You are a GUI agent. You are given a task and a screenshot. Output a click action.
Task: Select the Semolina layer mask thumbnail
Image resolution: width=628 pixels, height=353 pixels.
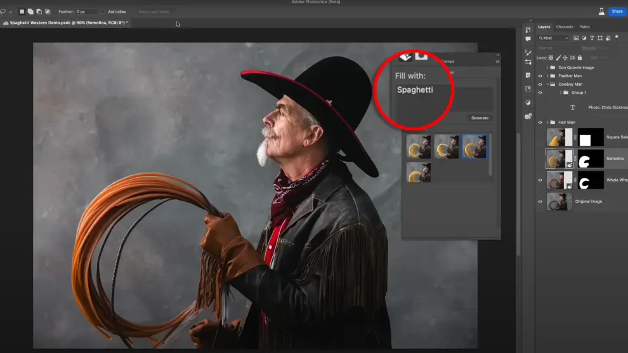click(590, 159)
